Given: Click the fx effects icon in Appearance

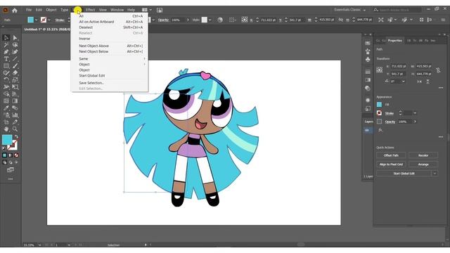Looking at the screenshot, I should pyautogui.click(x=380, y=130).
